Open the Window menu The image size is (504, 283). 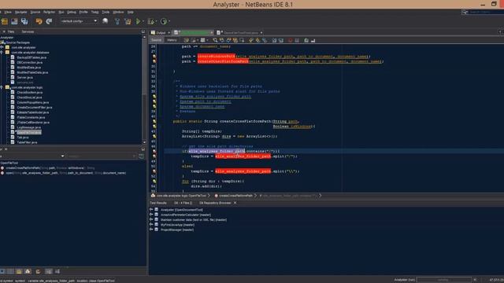coord(118,13)
